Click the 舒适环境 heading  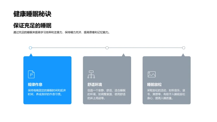pos(95,84)
